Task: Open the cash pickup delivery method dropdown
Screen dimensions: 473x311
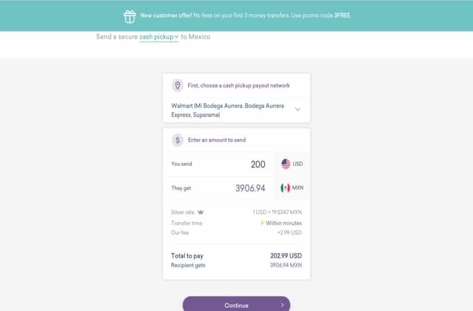Action: (x=159, y=37)
